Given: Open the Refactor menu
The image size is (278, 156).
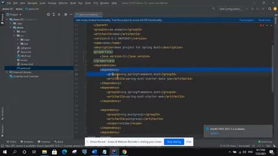Looking at the screenshot, I should click(63, 3).
